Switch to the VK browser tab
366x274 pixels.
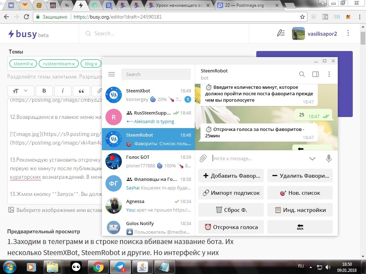click(11, 5)
